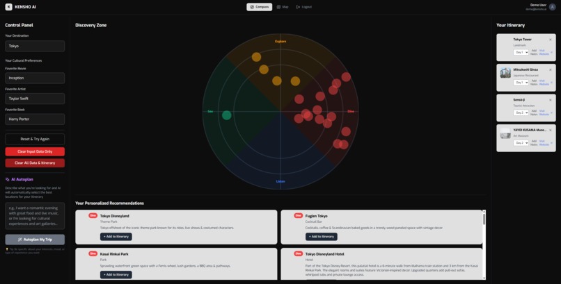Click the Fuglen Tokyo card title

(x=316, y=216)
